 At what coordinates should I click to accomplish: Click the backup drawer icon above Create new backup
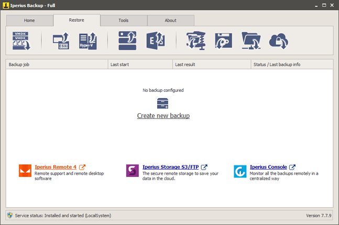(162, 103)
